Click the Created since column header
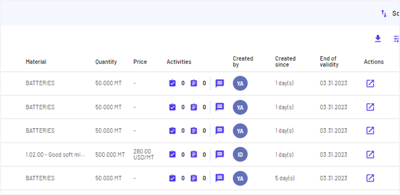This screenshot has width=400, height=195. [285, 62]
